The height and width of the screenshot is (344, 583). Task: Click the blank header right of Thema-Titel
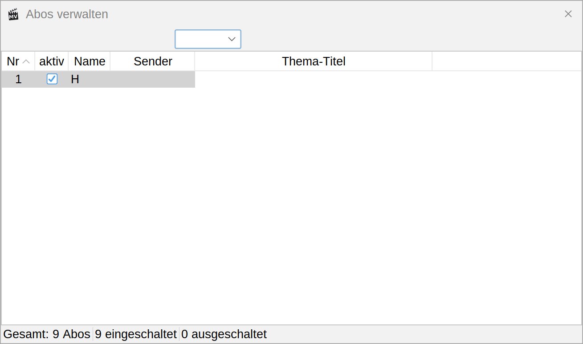507,61
